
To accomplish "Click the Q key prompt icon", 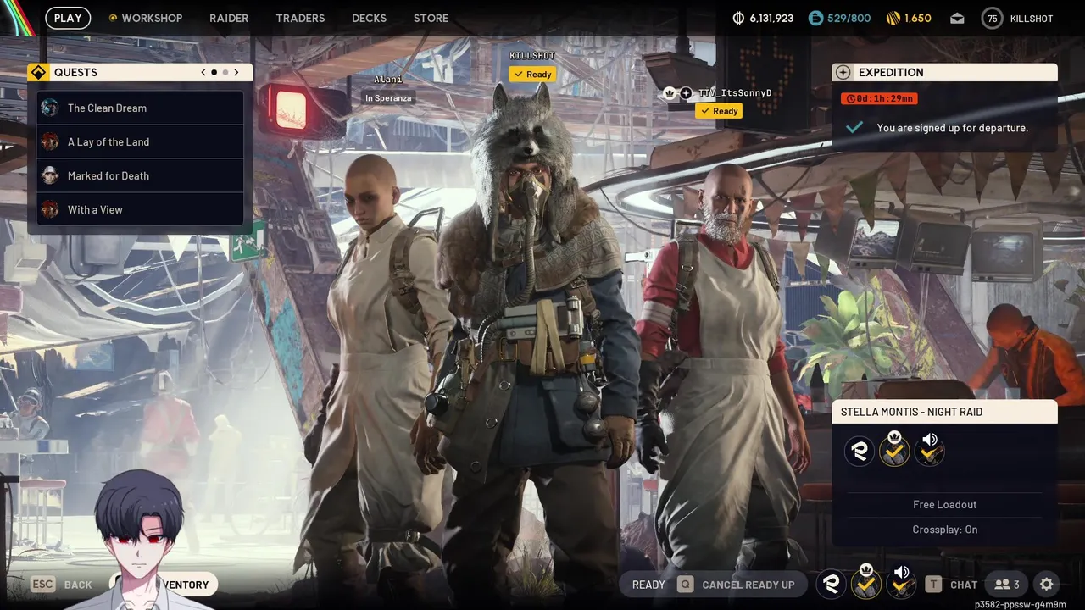I will [685, 585].
